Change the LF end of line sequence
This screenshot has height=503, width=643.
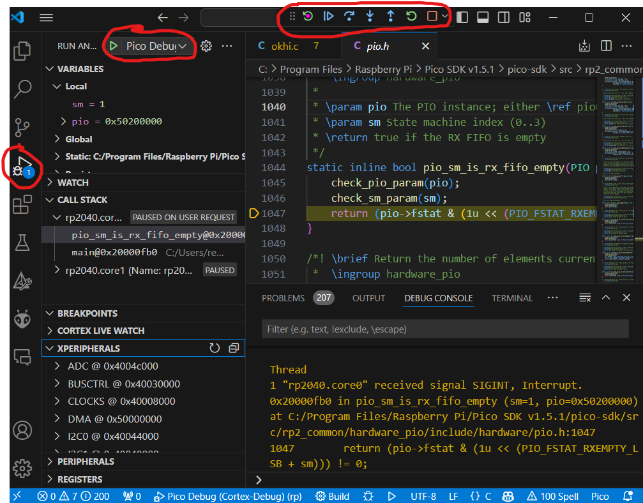pos(453,497)
